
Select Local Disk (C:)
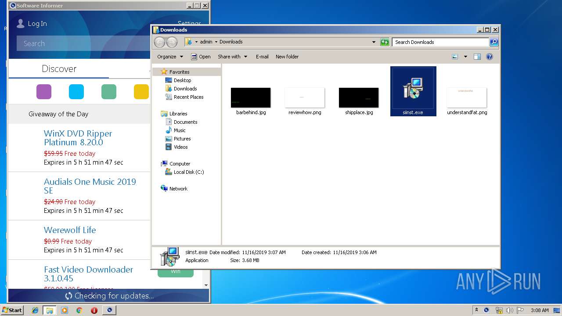click(x=189, y=172)
